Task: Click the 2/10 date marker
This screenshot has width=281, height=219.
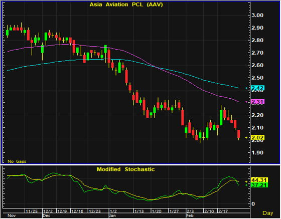Action: tap(209, 211)
